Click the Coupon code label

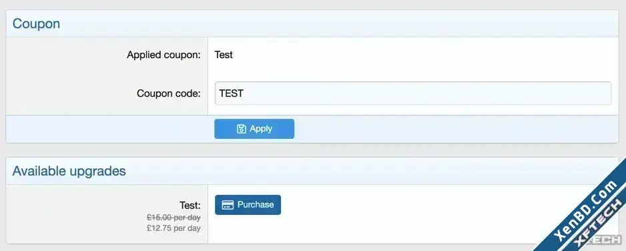tap(168, 93)
